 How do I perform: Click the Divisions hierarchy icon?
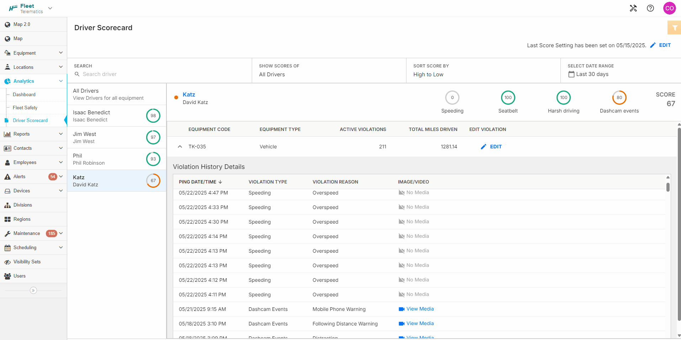tap(7, 205)
